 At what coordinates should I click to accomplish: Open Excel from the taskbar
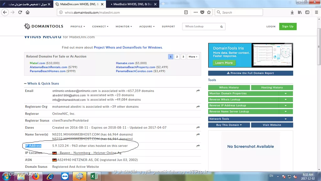tap(94, 176)
